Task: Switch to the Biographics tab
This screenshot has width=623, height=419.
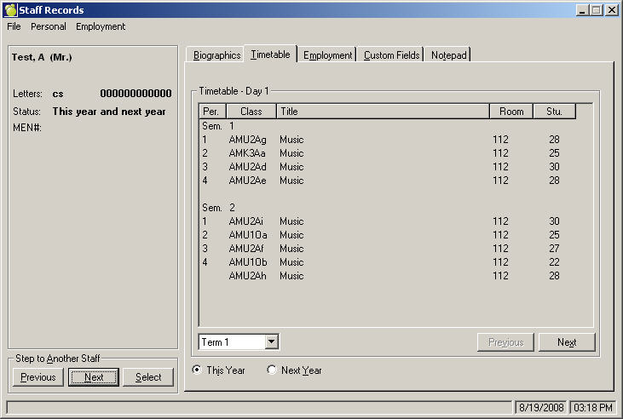Action: (x=216, y=55)
